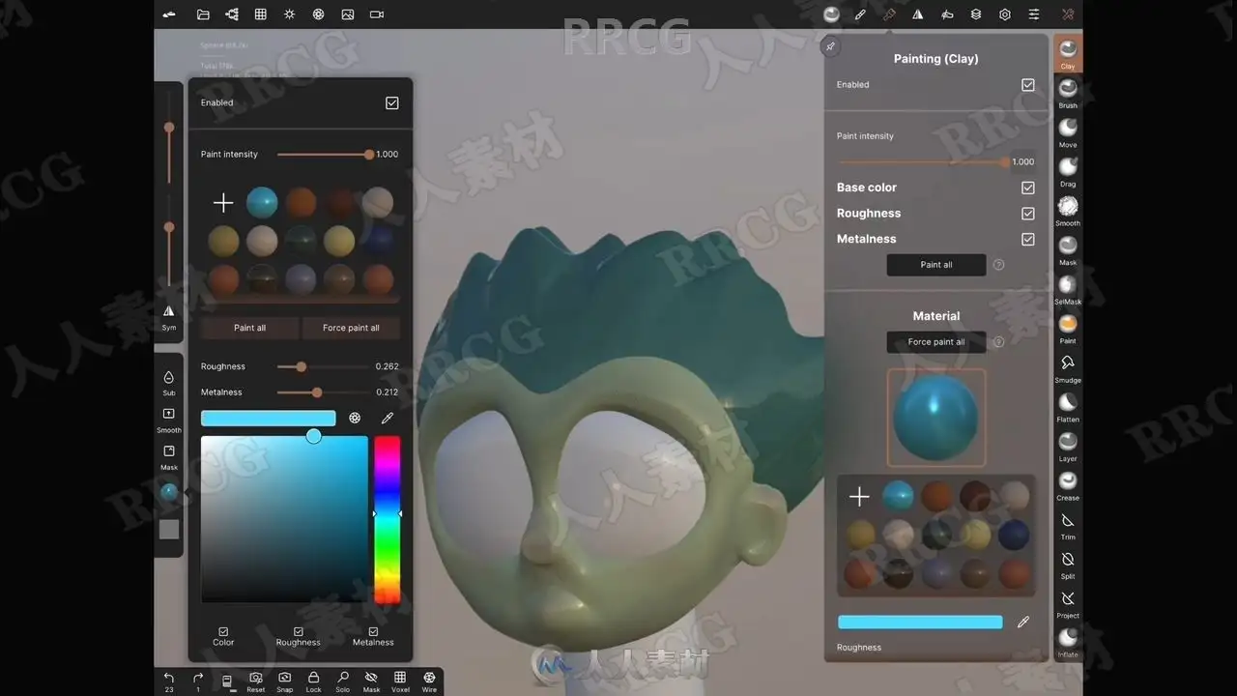Select the Smudge tool
Screen dimensions: 1237x696
point(1068,367)
